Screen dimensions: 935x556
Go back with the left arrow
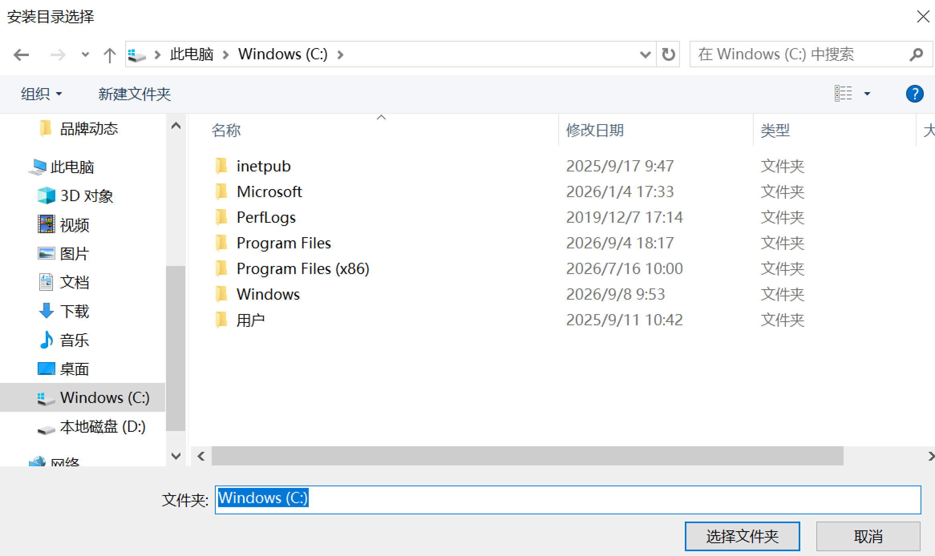[21, 54]
